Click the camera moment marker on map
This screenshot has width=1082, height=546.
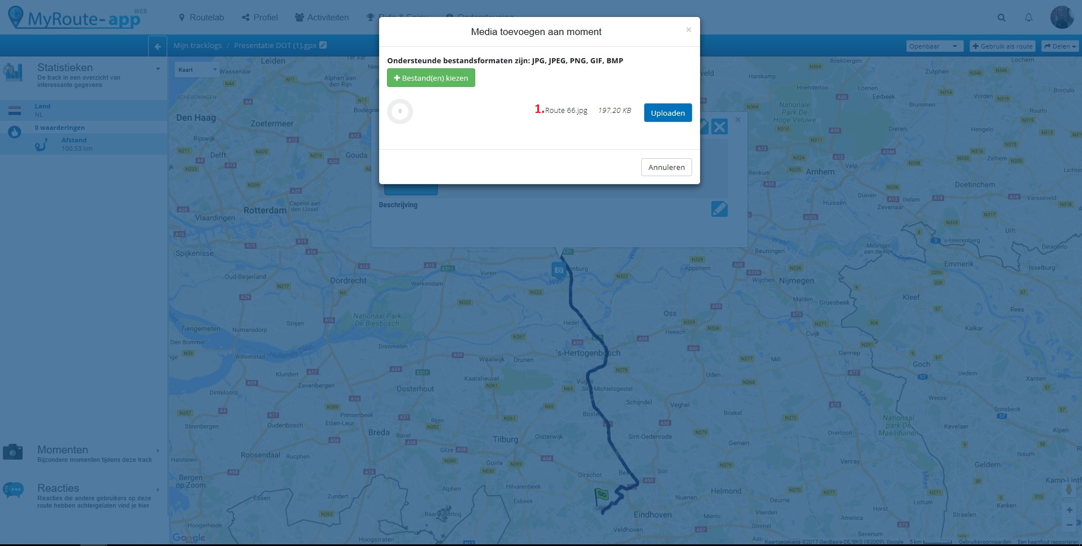(x=559, y=270)
